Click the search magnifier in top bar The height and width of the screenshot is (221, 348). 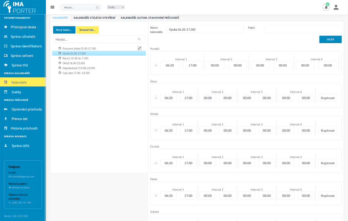[97, 8]
